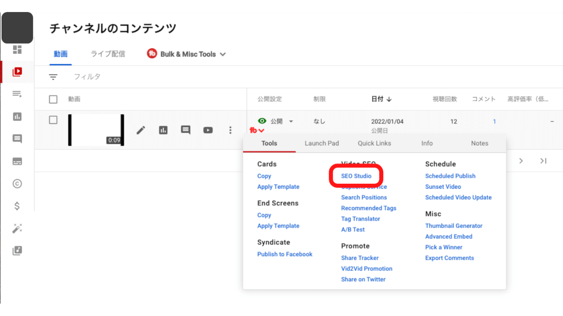Open Subtitles icon in left sidebar
Image resolution: width=563 pixels, height=316 pixels.
pos(17,161)
